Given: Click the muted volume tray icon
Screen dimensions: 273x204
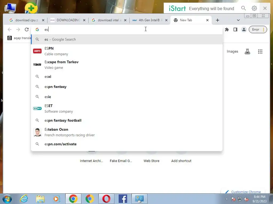Looking at the screenshot, I should [x=246, y=199].
